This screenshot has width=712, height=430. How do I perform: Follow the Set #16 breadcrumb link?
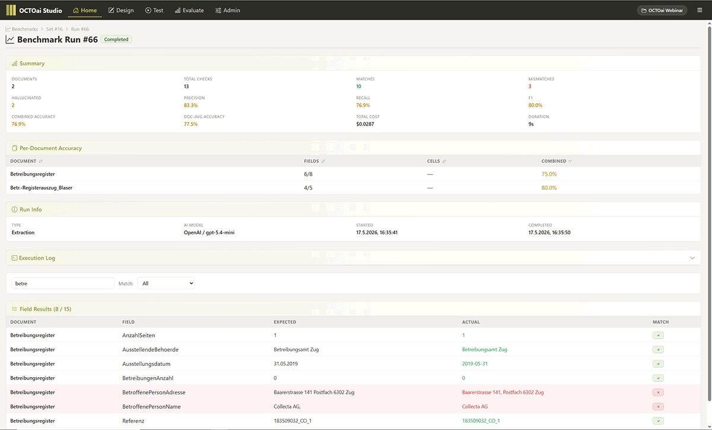coord(55,29)
